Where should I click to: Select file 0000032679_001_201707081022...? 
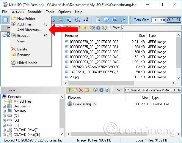point(95,42)
